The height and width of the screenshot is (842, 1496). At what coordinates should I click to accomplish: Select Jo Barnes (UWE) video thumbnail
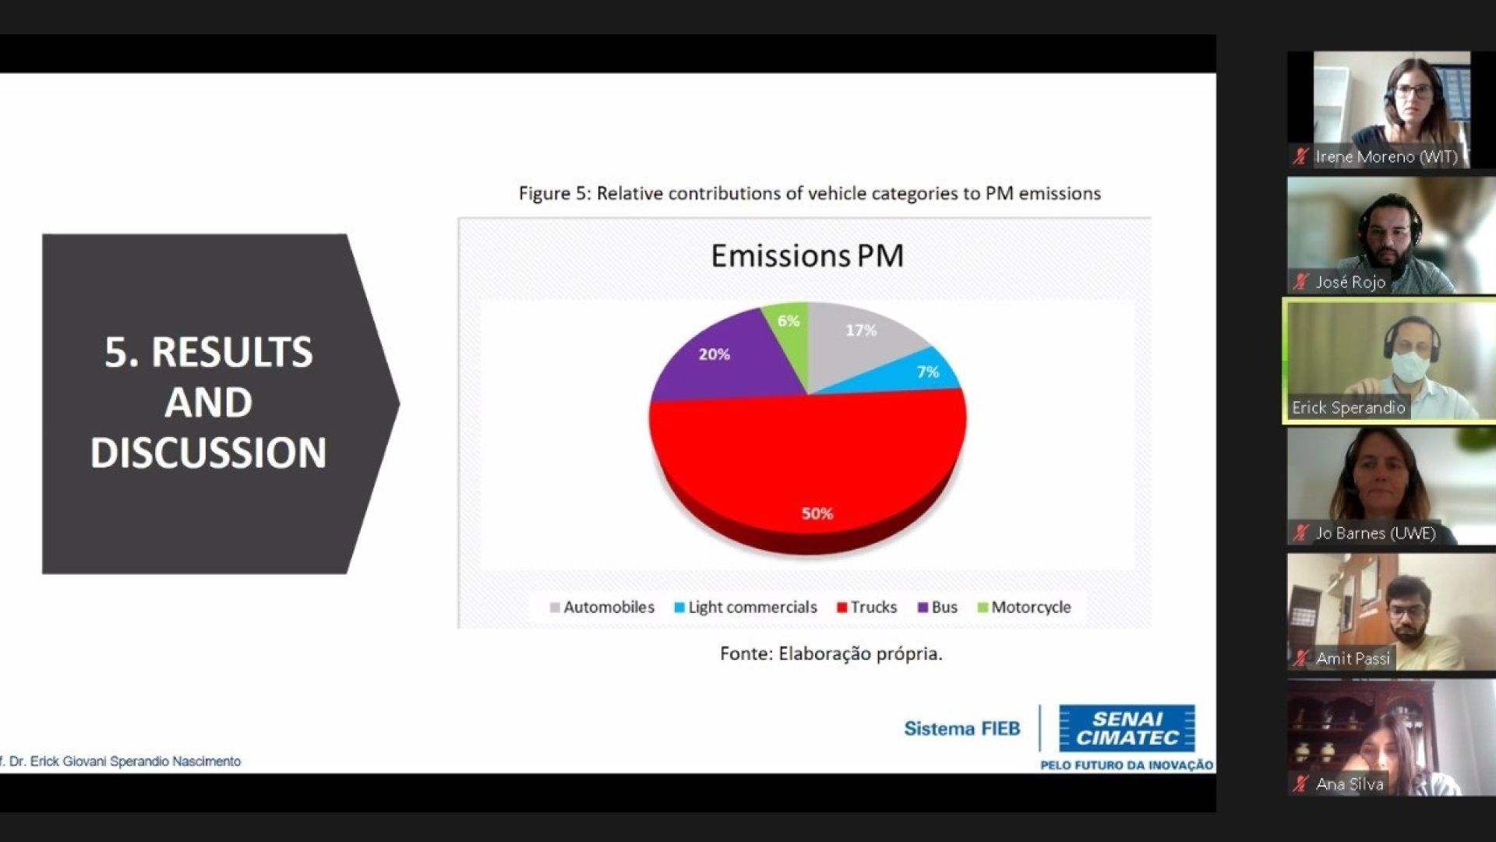(1391, 479)
